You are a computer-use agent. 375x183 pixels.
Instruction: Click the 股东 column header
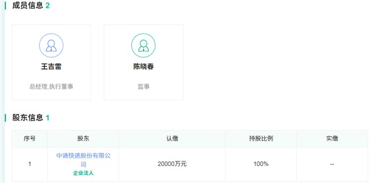(x=83, y=139)
